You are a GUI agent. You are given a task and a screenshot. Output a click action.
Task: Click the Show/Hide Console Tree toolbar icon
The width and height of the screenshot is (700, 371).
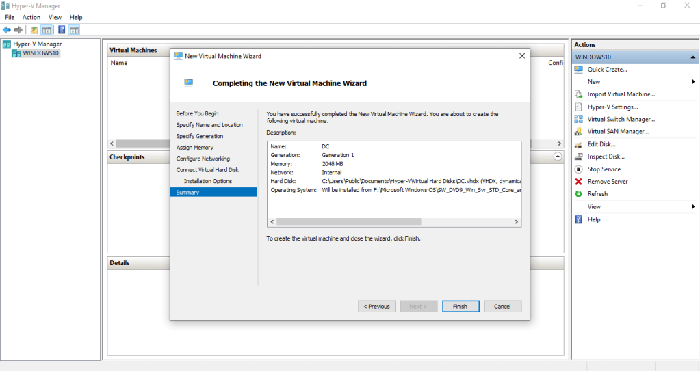(x=47, y=30)
